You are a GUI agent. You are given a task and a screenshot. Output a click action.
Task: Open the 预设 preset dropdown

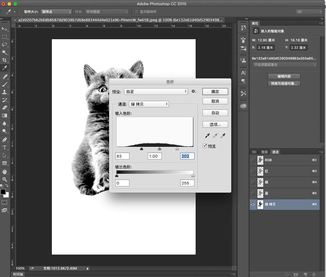[x=156, y=91]
